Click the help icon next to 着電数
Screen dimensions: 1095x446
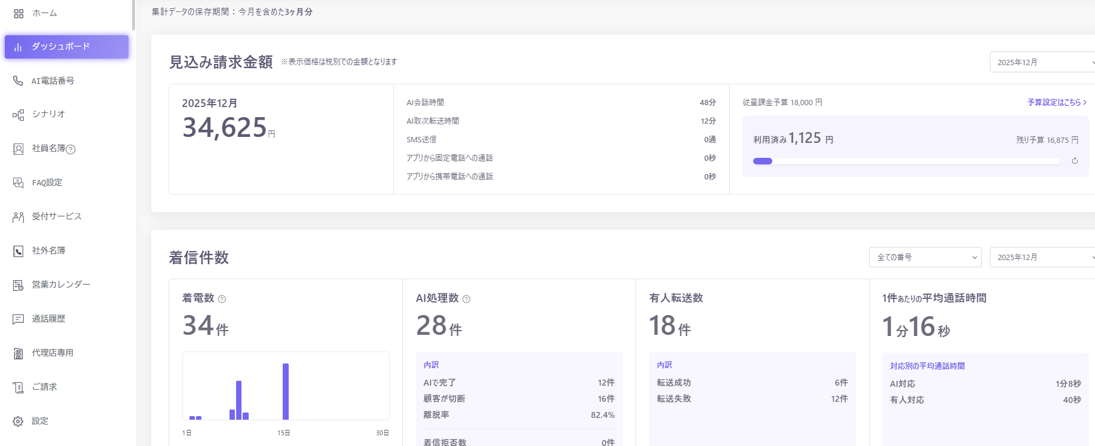[222, 299]
